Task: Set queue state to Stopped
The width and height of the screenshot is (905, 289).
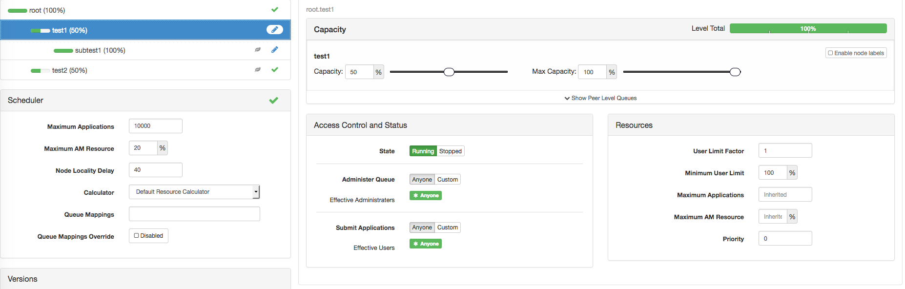Action: (450, 151)
